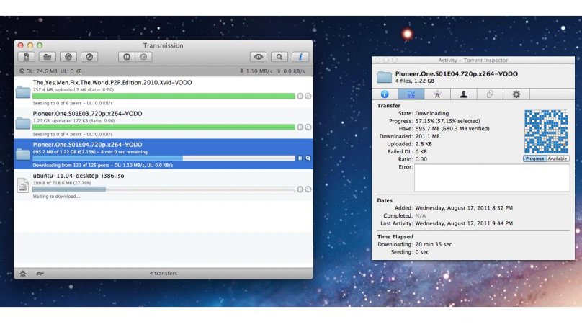This screenshot has width=582, height=327.
Task: Click Pioneer.One.S01E04 download progress bar
Action: tap(164, 158)
